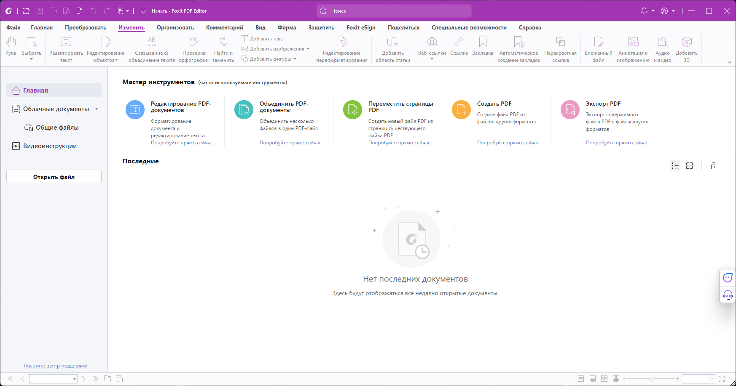Switch to Защитить tab

321,27
